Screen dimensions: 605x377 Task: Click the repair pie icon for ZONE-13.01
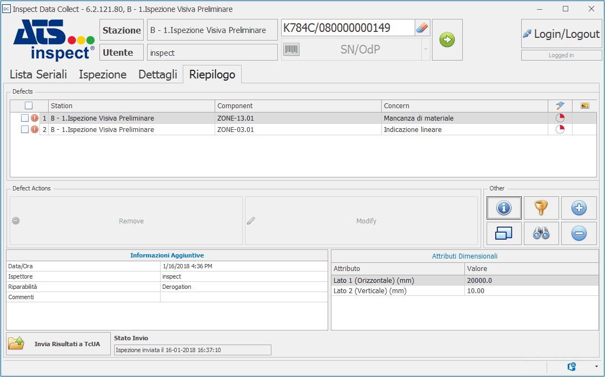(560, 118)
